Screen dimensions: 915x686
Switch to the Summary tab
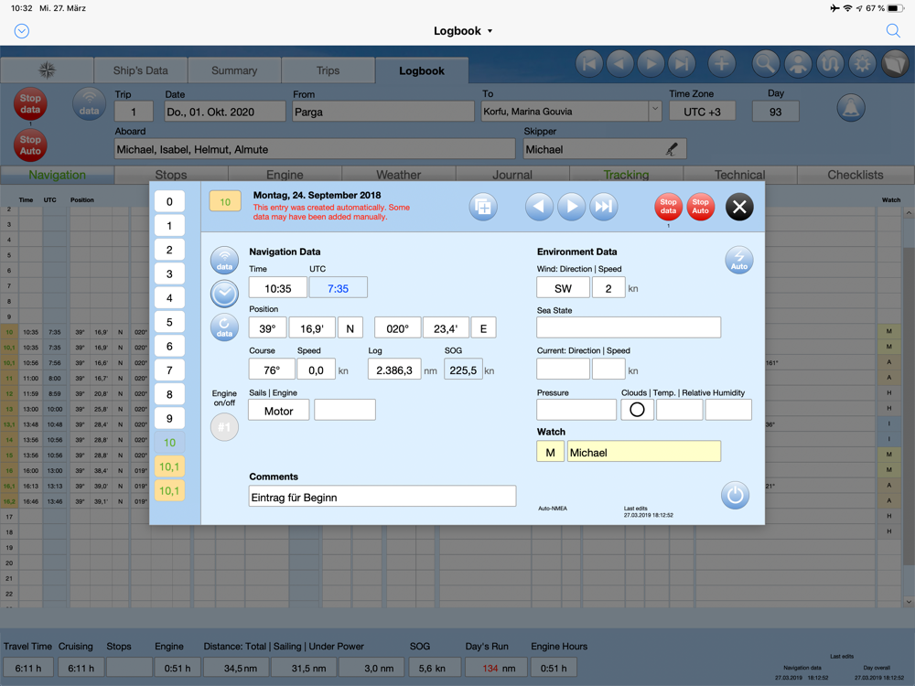click(234, 70)
